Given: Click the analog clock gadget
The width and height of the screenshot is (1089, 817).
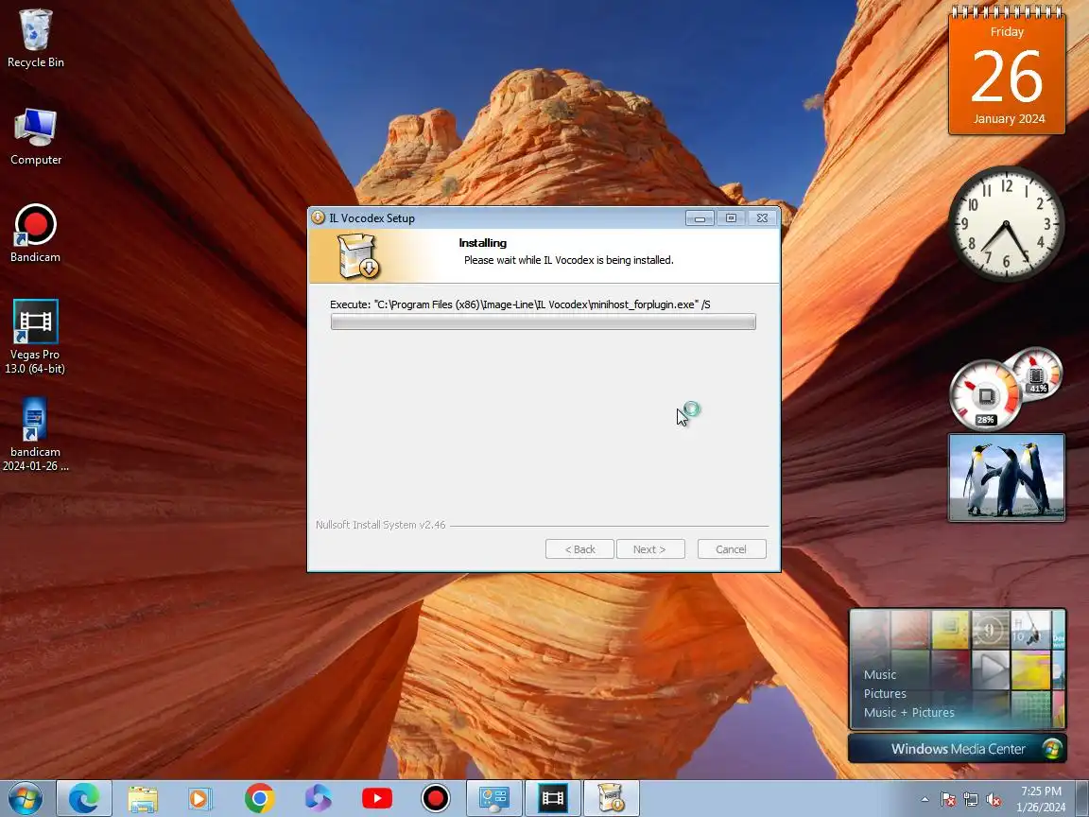Looking at the screenshot, I should click(x=1007, y=224).
